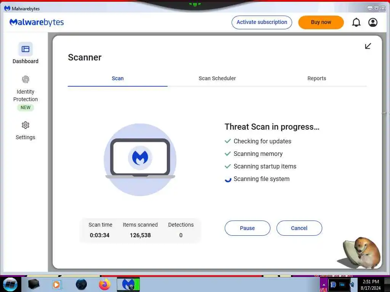Click the checkmark beside Scanning memory
Viewport: 390px width, 292px height.
coord(228,154)
